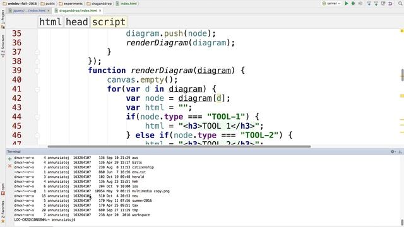This screenshot has width=404, height=227.
Task: Click the bills entry in terminal listing
Action: coord(137,163)
